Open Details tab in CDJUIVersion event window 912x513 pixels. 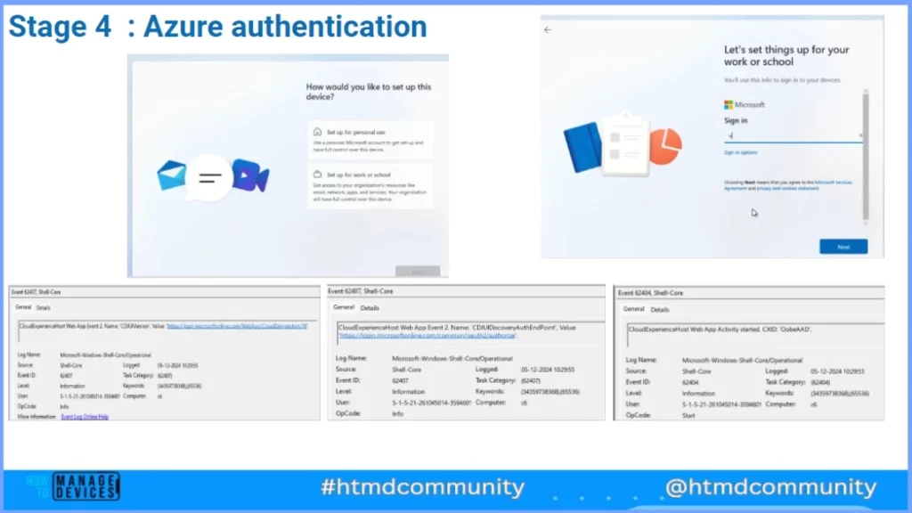43,307
